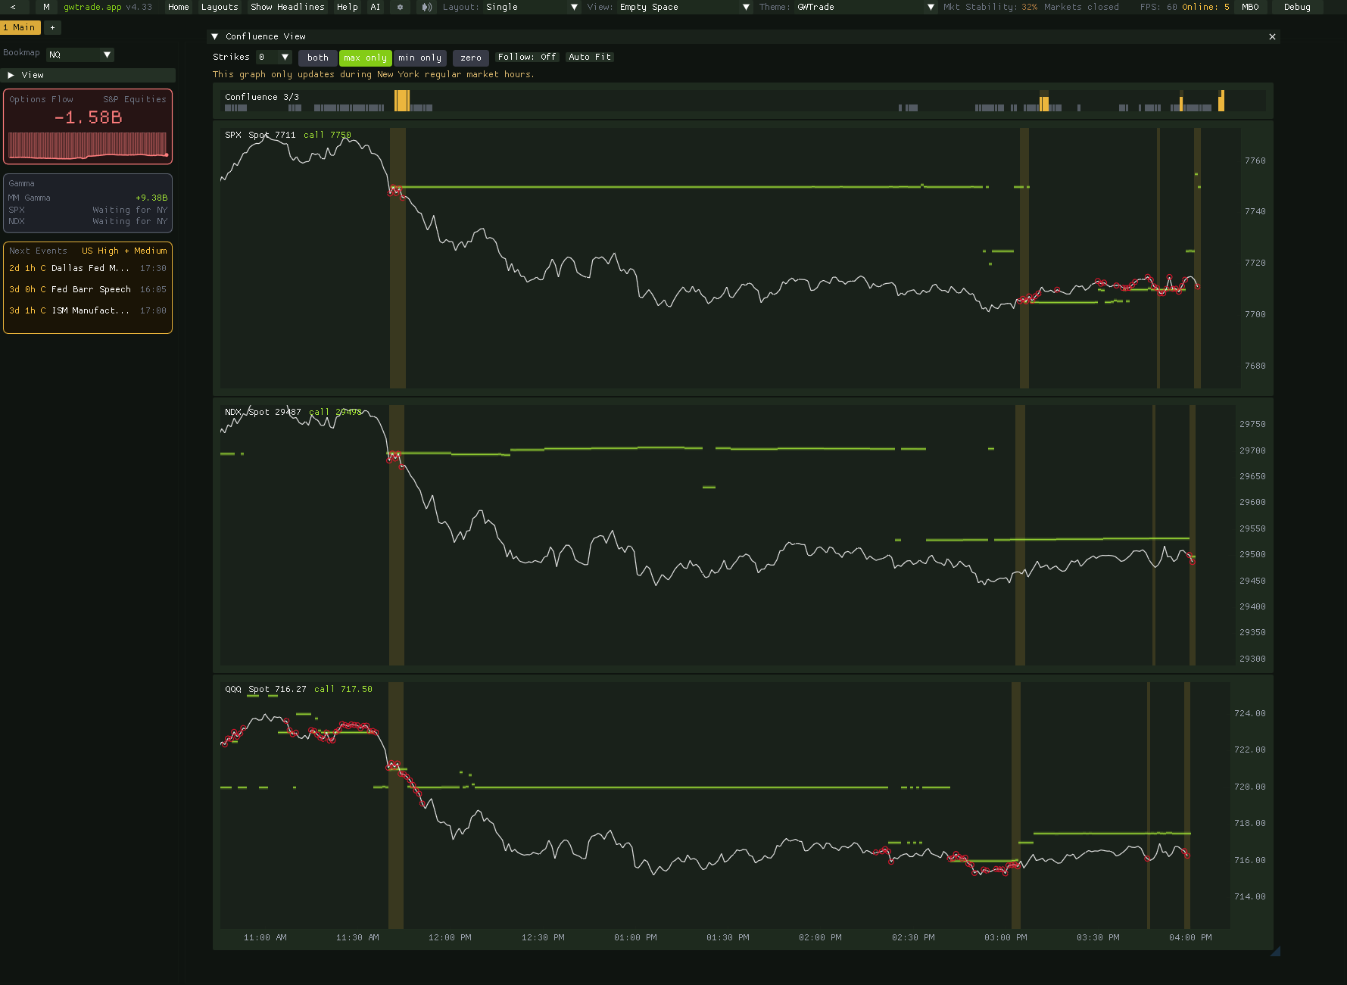Click the SPX call 7750 label
This screenshot has width=1347, height=985.
click(x=327, y=135)
